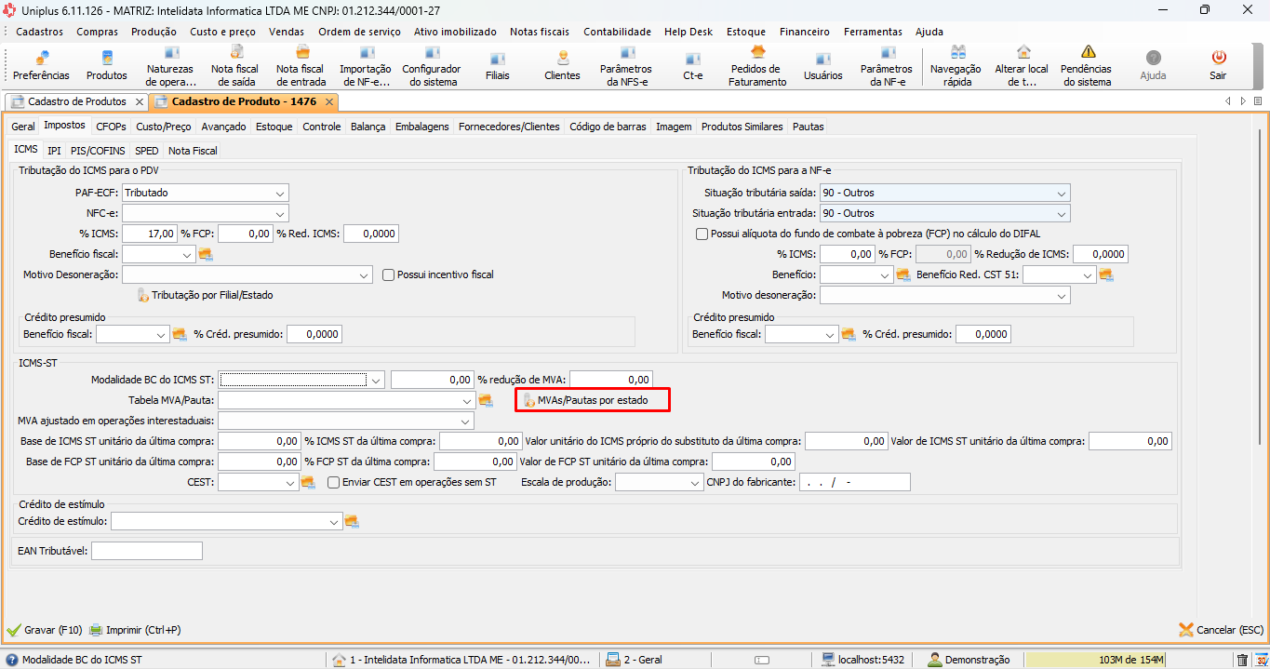Switch to the CFOPs tab
Viewport: 1270px width, 669px height.
point(111,127)
